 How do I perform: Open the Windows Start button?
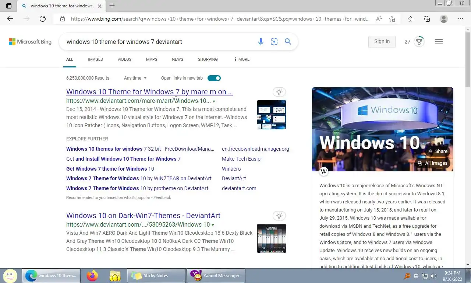10,275
